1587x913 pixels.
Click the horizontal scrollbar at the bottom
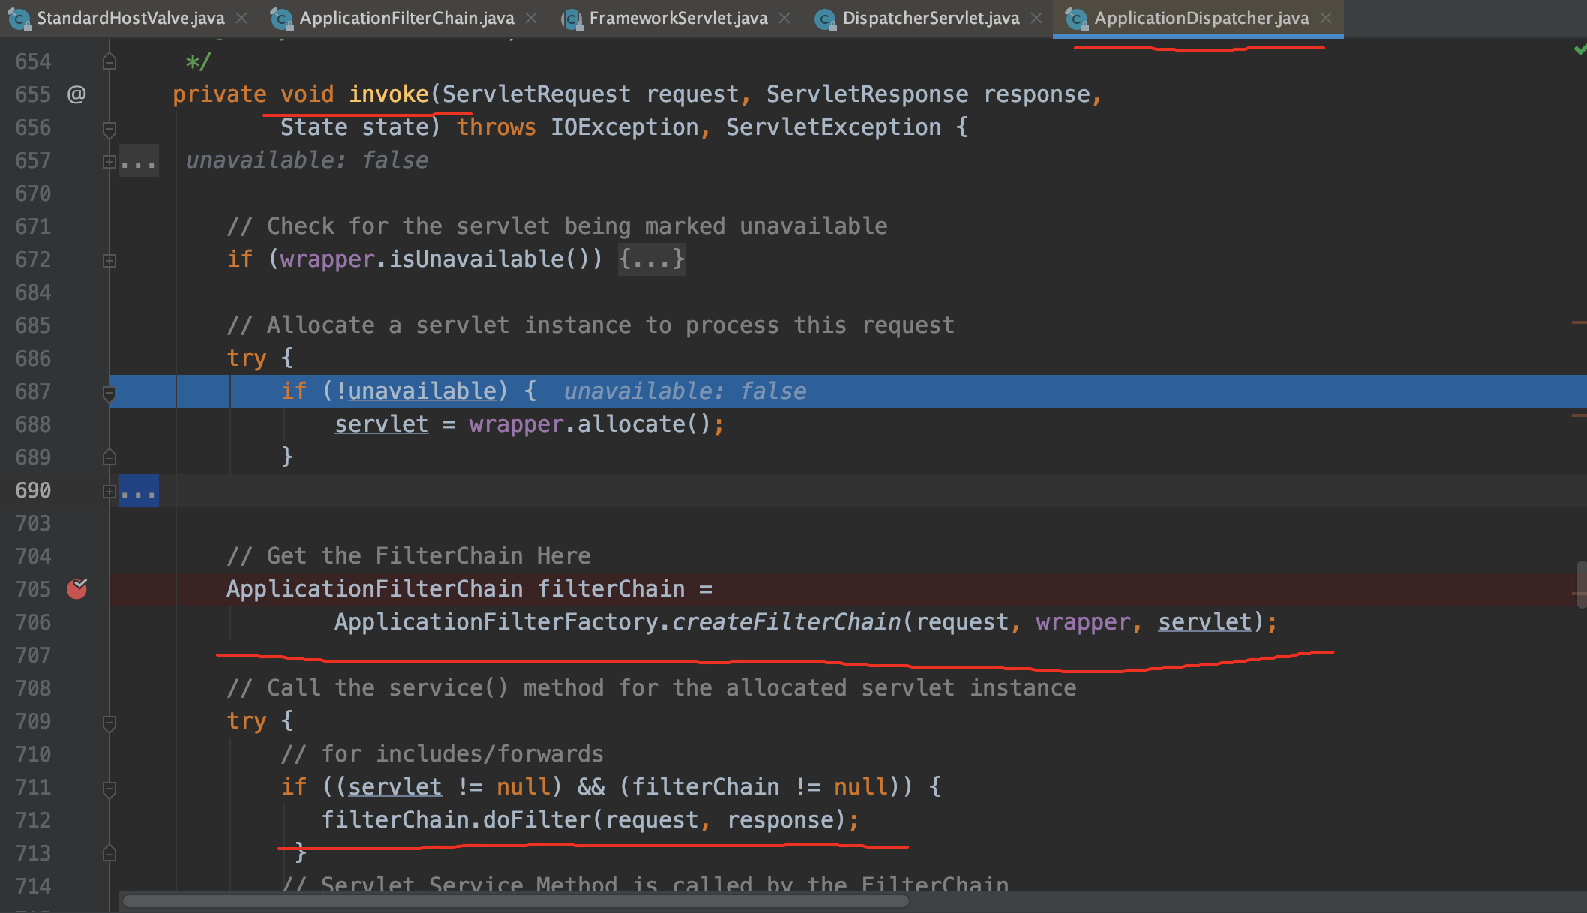(516, 900)
